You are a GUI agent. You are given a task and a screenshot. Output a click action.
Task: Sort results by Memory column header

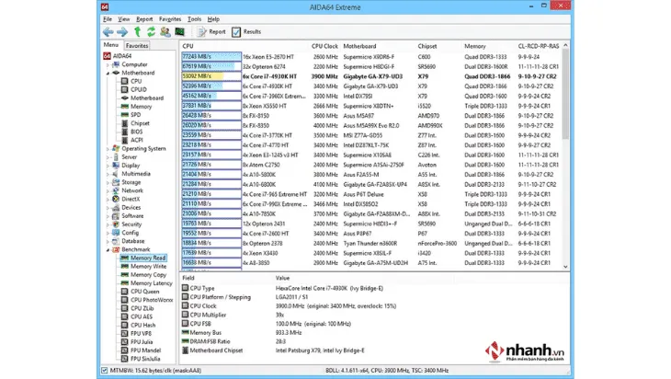(x=475, y=46)
